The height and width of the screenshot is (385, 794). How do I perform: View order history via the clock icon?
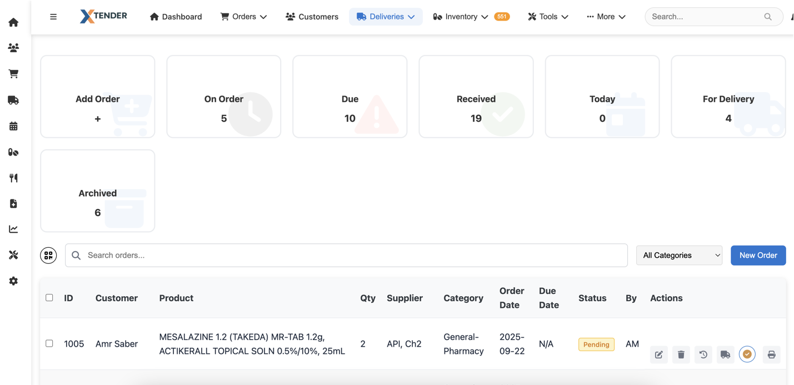(703, 354)
